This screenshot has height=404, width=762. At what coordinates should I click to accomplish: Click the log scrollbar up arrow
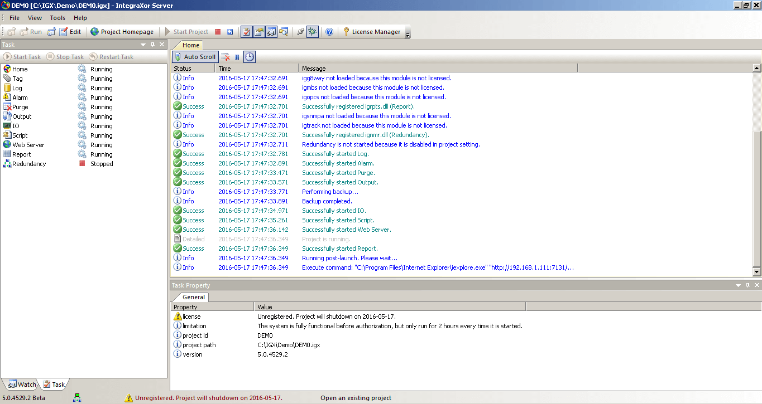coord(757,68)
